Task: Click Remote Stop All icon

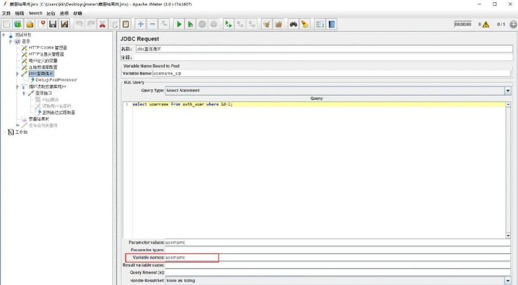Action: point(240,24)
